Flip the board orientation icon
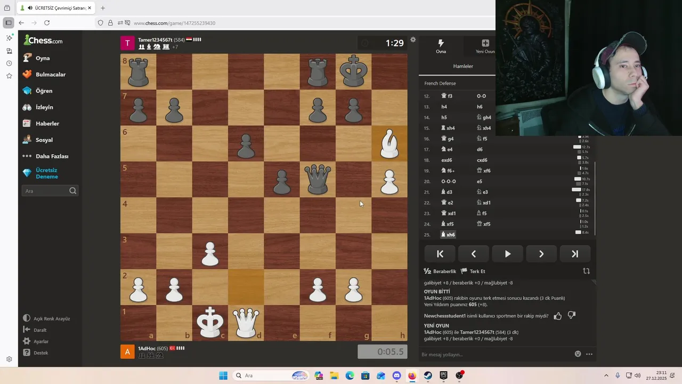This screenshot has width=682, height=384. coord(586,271)
